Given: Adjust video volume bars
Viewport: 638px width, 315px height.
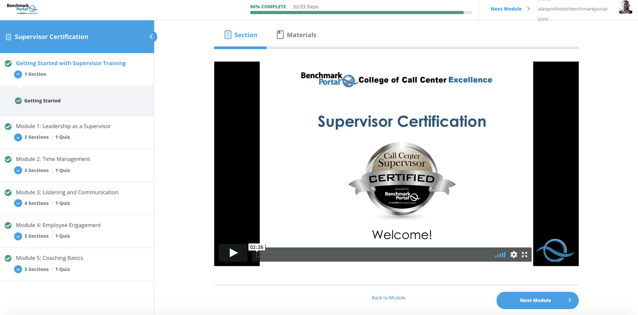Looking at the screenshot, I should pos(500,255).
